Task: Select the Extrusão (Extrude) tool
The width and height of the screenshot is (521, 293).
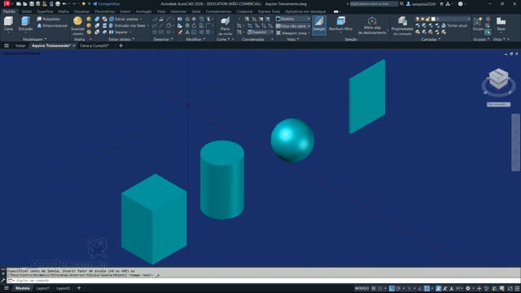Action: click(x=25, y=24)
